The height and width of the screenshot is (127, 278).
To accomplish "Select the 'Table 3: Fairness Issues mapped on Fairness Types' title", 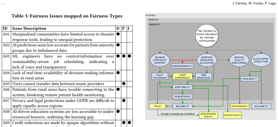I will pyautogui.click(x=67, y=16).
